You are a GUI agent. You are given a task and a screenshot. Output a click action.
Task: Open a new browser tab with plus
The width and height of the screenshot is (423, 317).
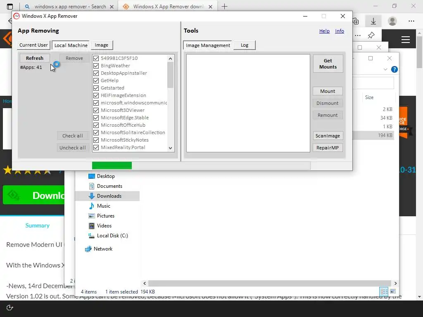pyautogui.click(x=224, y=7)
